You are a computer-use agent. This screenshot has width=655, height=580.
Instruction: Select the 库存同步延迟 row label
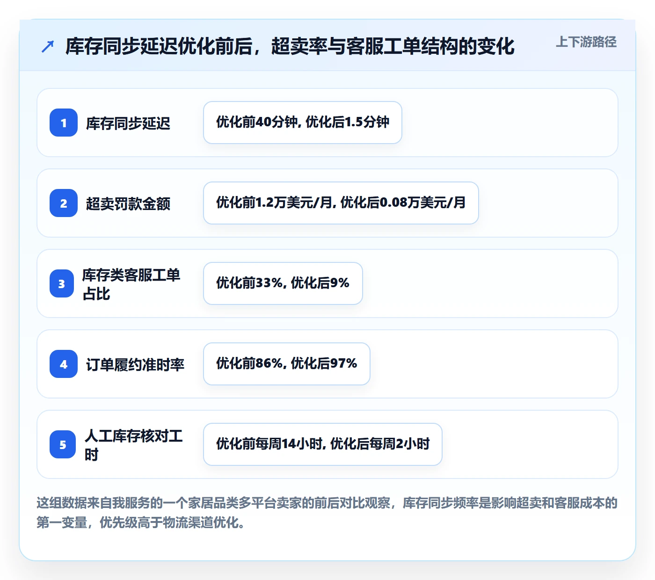[x=128, y=123]
